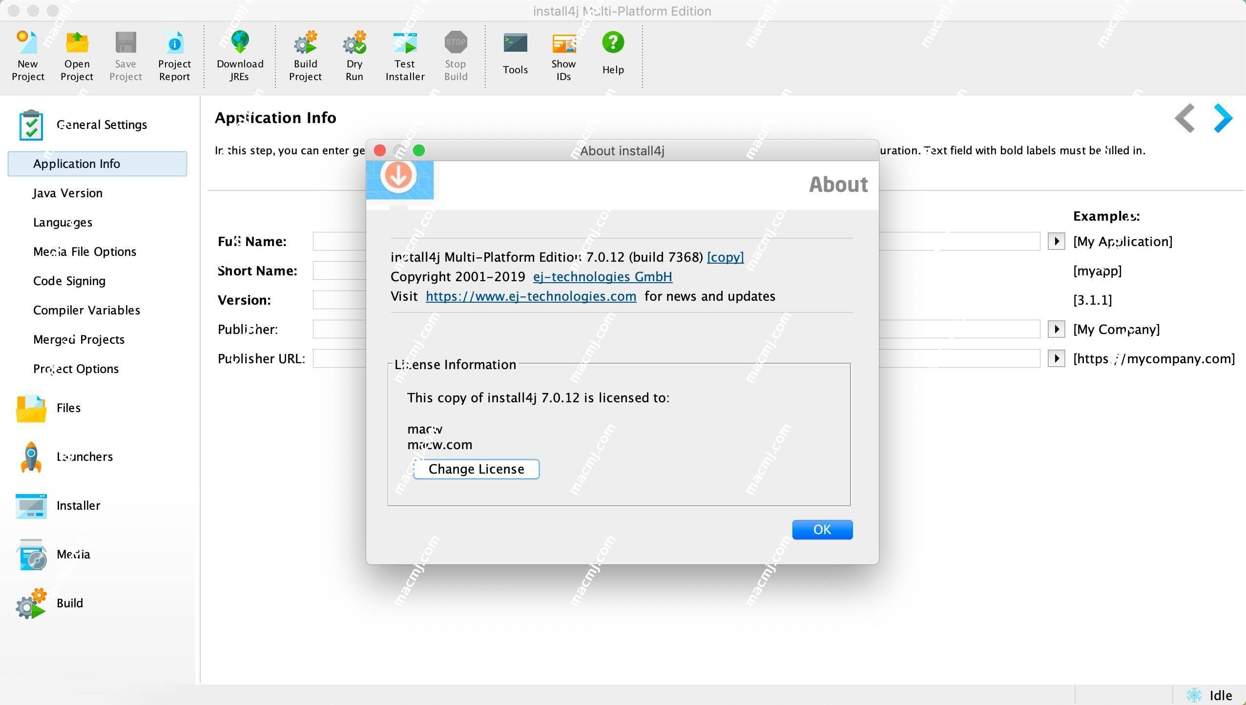
Task: Expand the Publisher URL variable arrow button
Action: [1057, 358]
